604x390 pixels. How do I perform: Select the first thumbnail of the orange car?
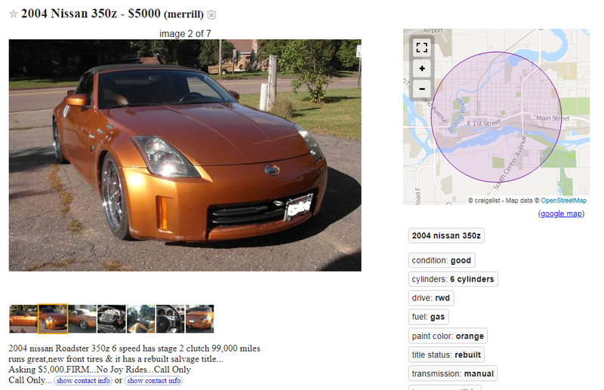(23, 319)
